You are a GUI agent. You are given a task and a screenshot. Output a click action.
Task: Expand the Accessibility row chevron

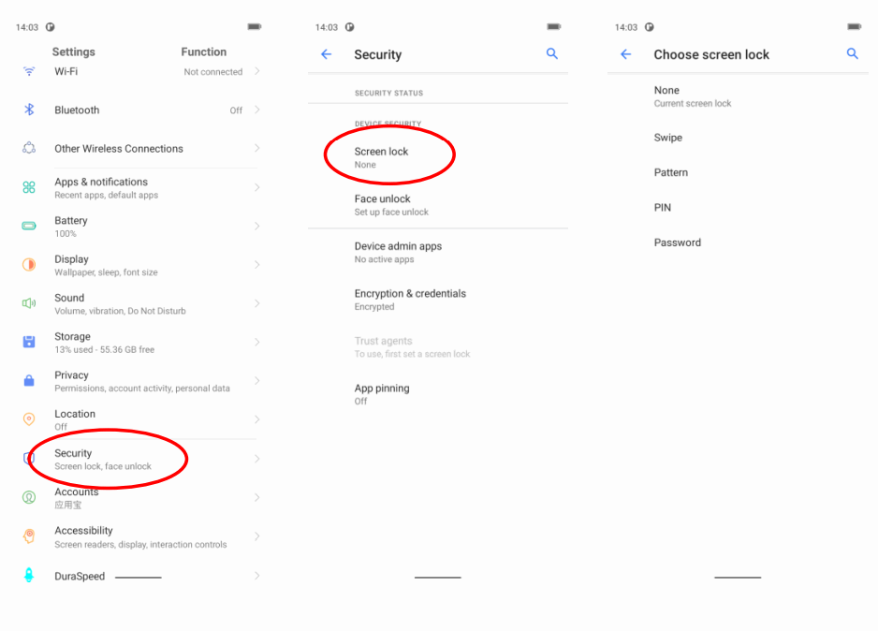coord(257,536)
